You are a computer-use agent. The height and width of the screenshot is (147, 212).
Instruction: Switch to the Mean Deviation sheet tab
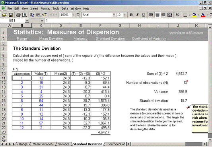[x=43, y=144]
